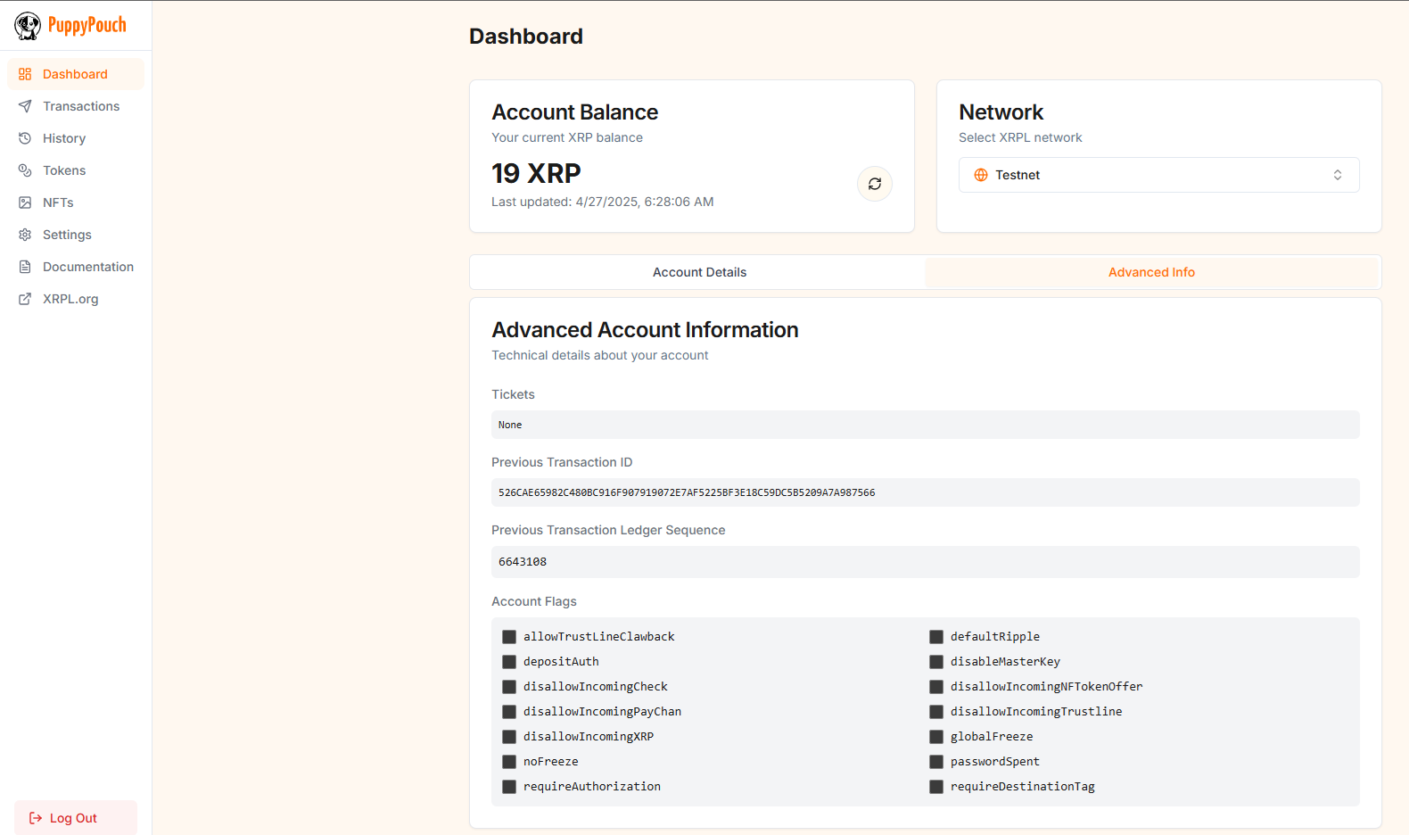Viewport: 1409px width, 835px height.
Task: Click the Account Balance heading
Action: point(575,112)
